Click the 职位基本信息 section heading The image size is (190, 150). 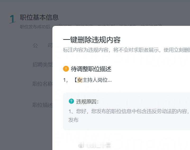coord(39,17)
